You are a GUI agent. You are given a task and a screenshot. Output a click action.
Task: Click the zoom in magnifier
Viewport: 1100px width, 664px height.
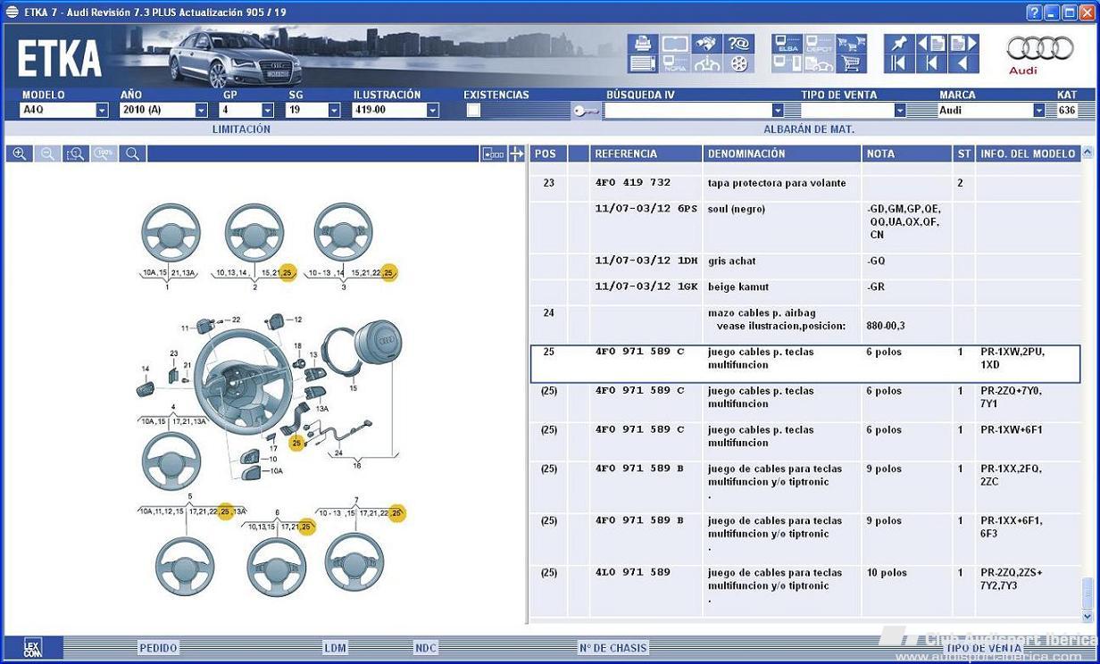click(x=19, y=154)
